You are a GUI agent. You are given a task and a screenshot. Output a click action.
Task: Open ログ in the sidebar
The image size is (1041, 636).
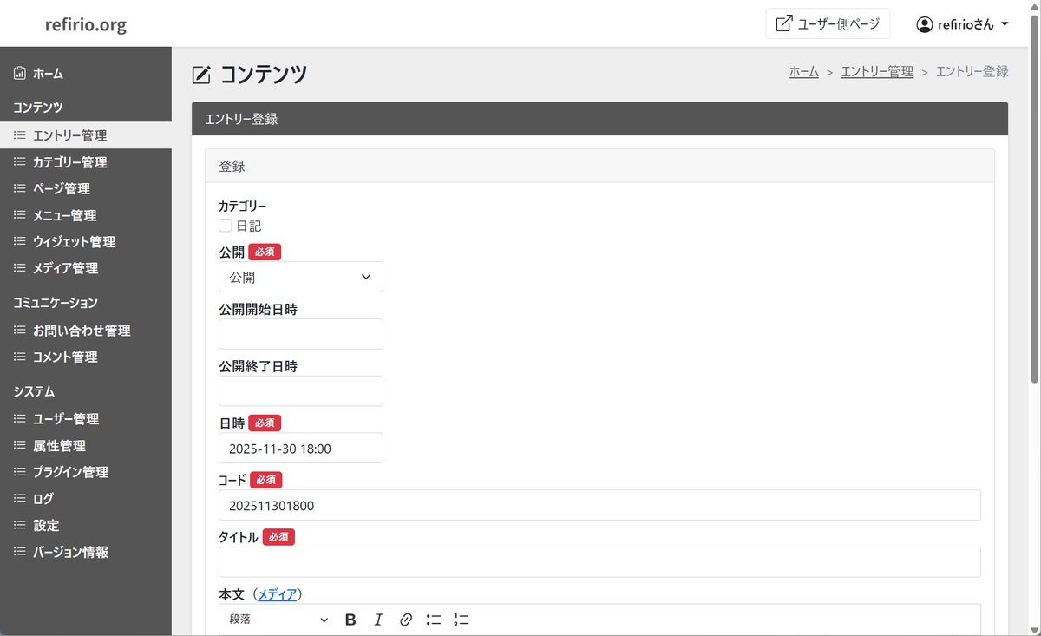[x=86, y=499]
